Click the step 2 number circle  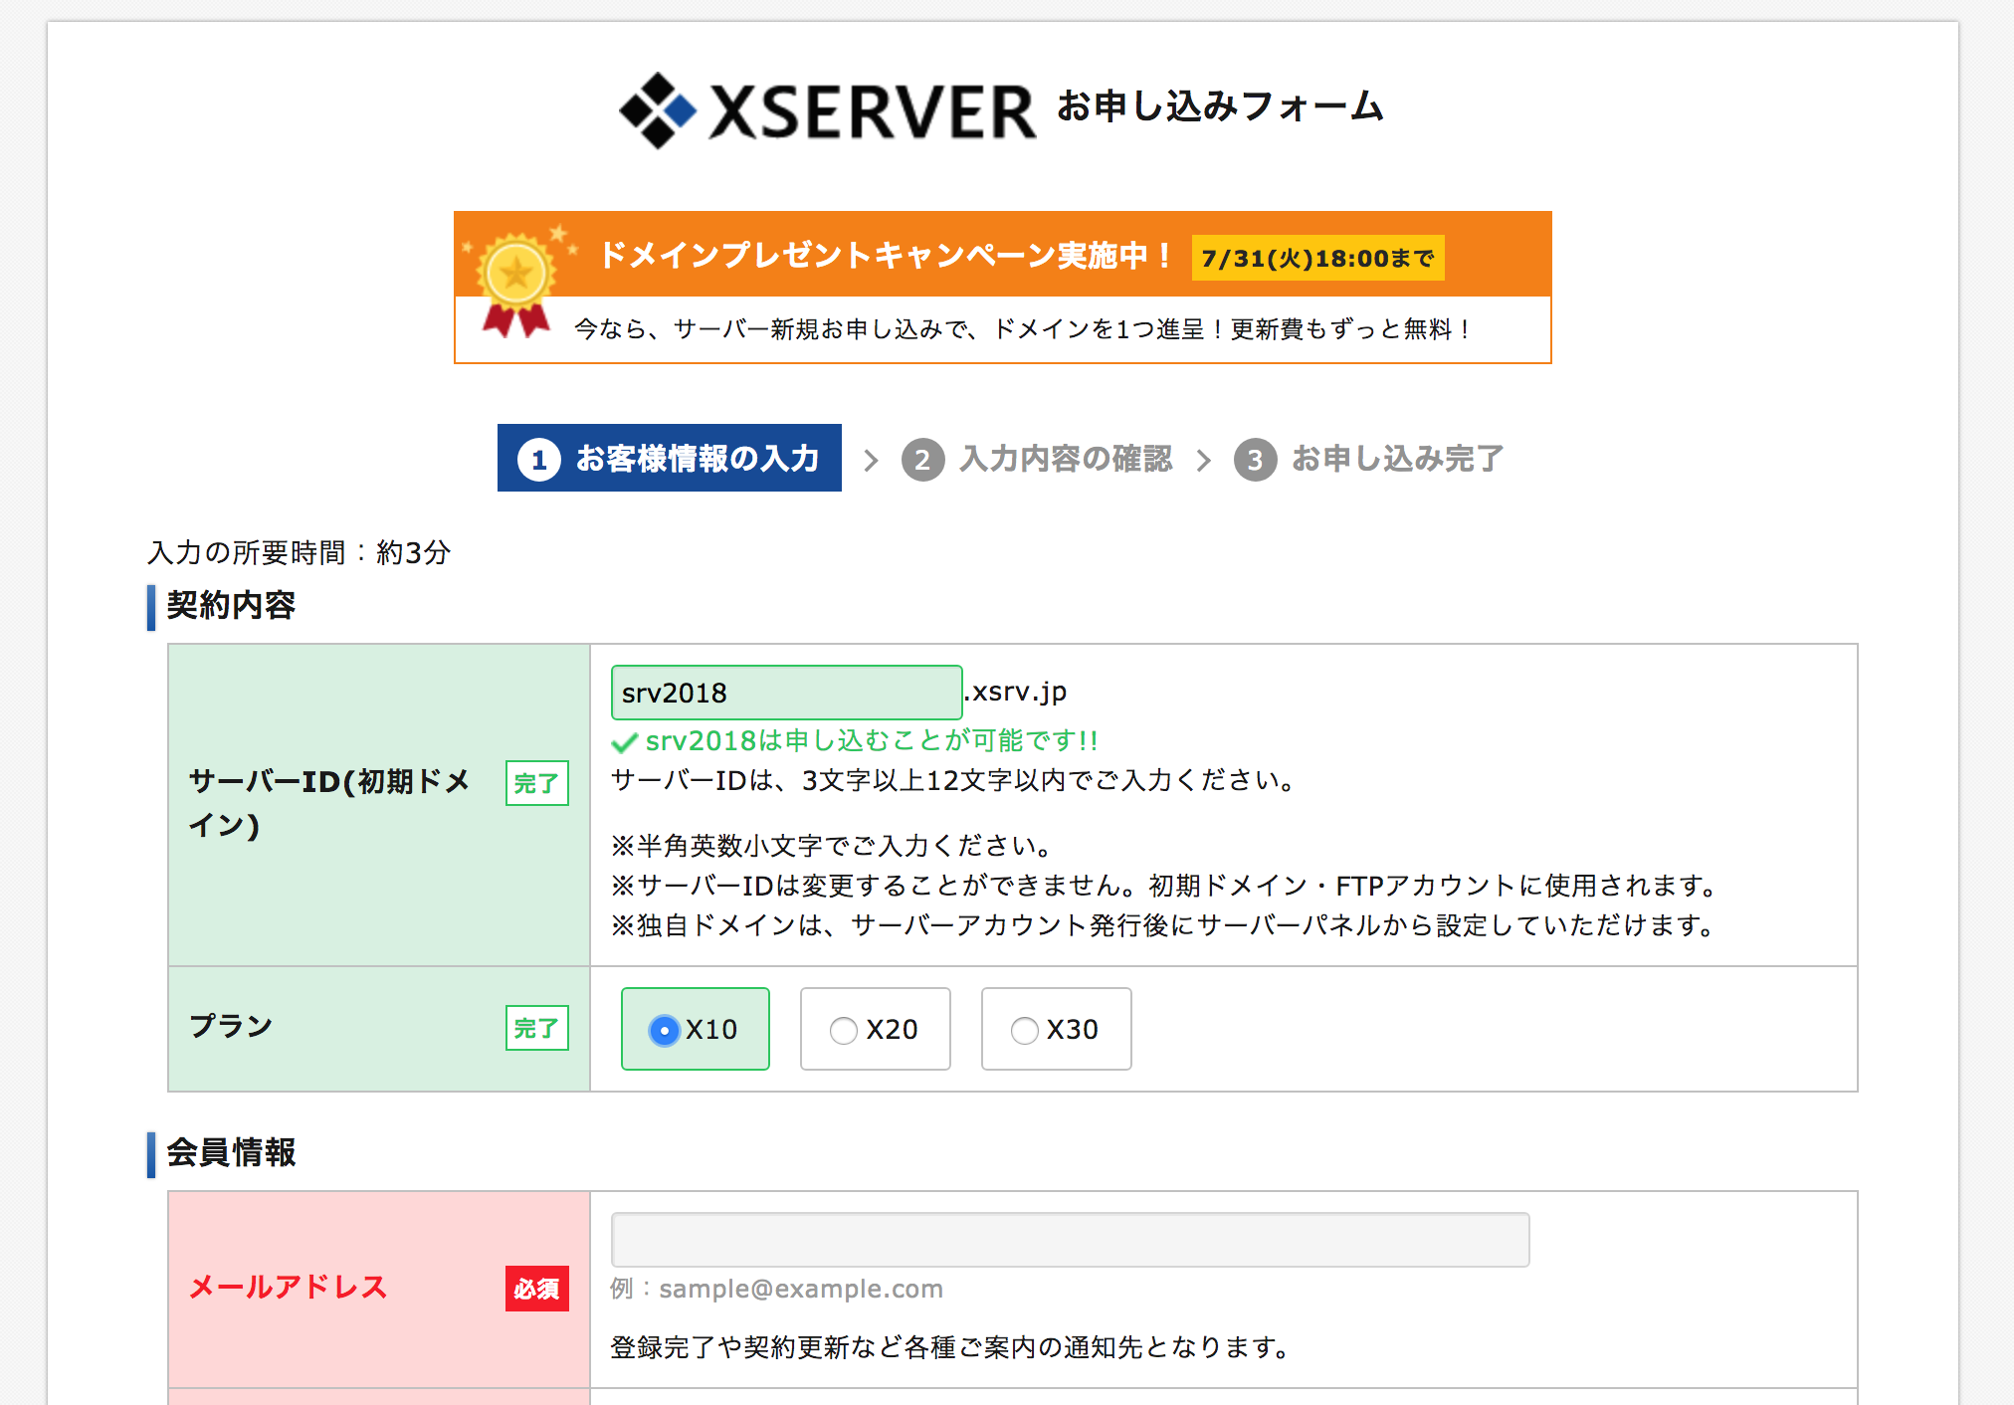tap(922, 460)
